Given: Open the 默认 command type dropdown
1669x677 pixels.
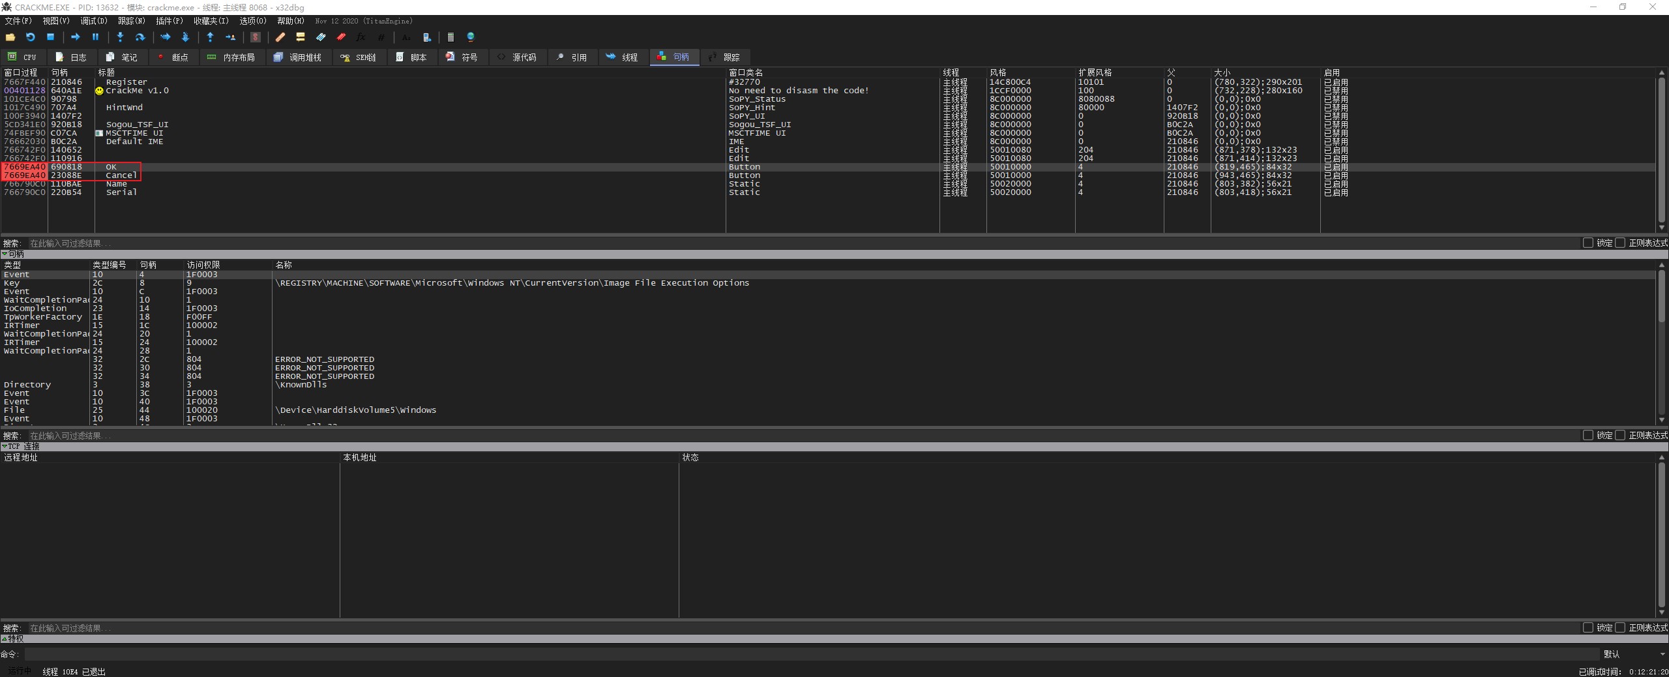Looking at the screenshot, I should [1634, 654].
